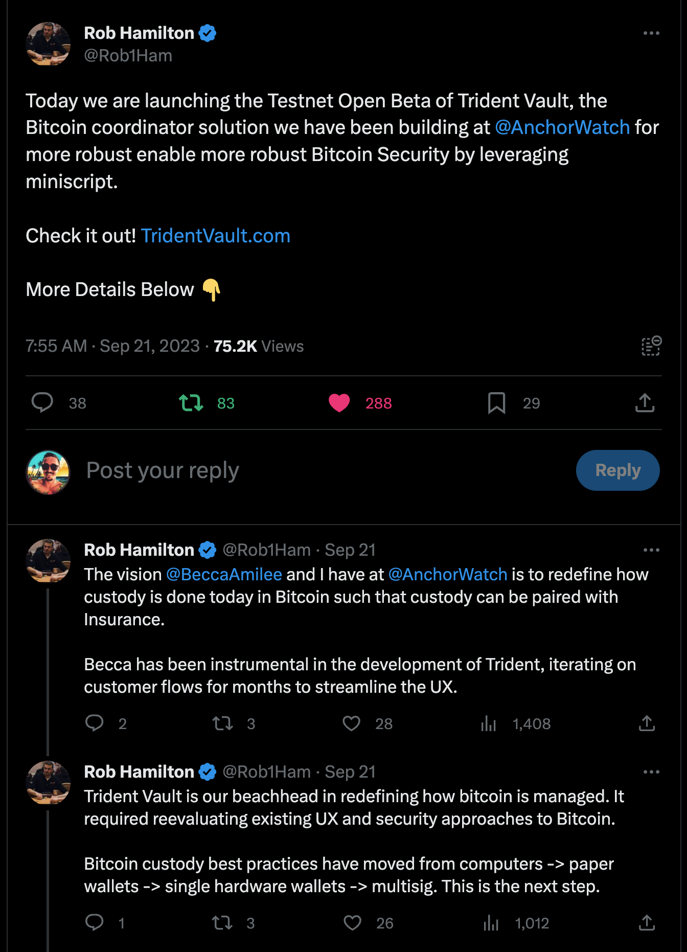Unlike the main tweet with 288 likes
687x952 pixels.
tap(339, 403)
